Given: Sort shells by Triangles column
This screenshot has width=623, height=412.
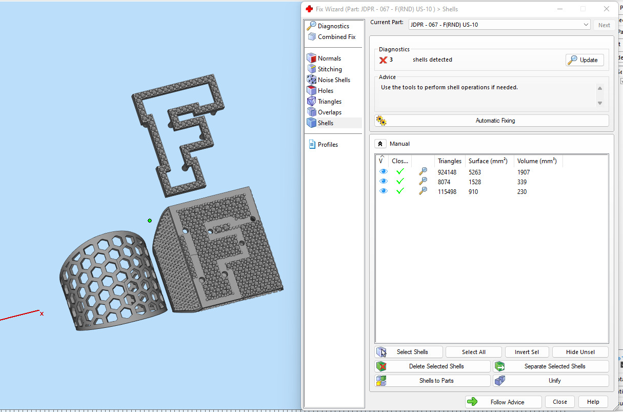Looking at the screenshot, I should (450, 161).
